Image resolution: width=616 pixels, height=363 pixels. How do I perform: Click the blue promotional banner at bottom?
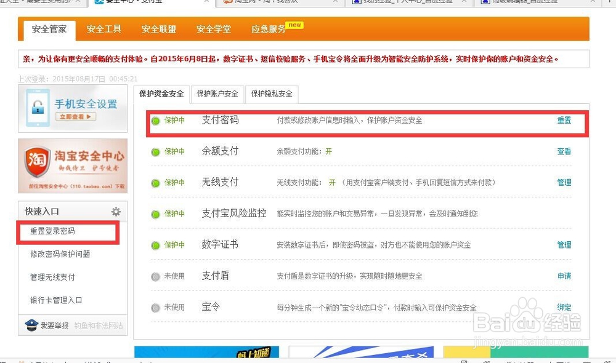(206, 352)
